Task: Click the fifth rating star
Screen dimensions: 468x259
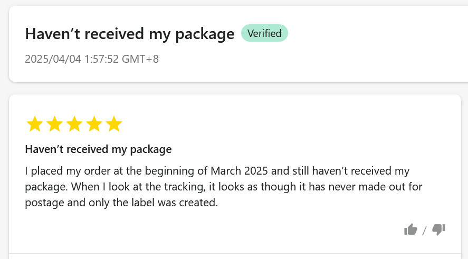Action: point(113,124)
